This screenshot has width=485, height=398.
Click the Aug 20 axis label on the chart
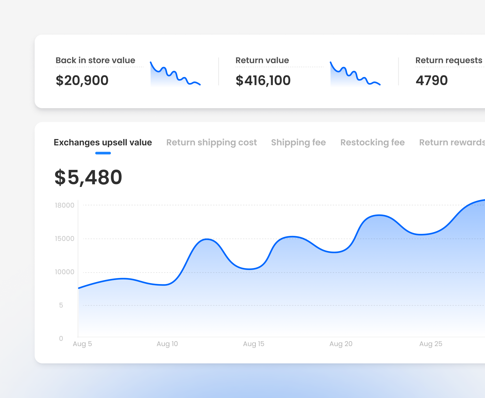[x=341, y=344]
